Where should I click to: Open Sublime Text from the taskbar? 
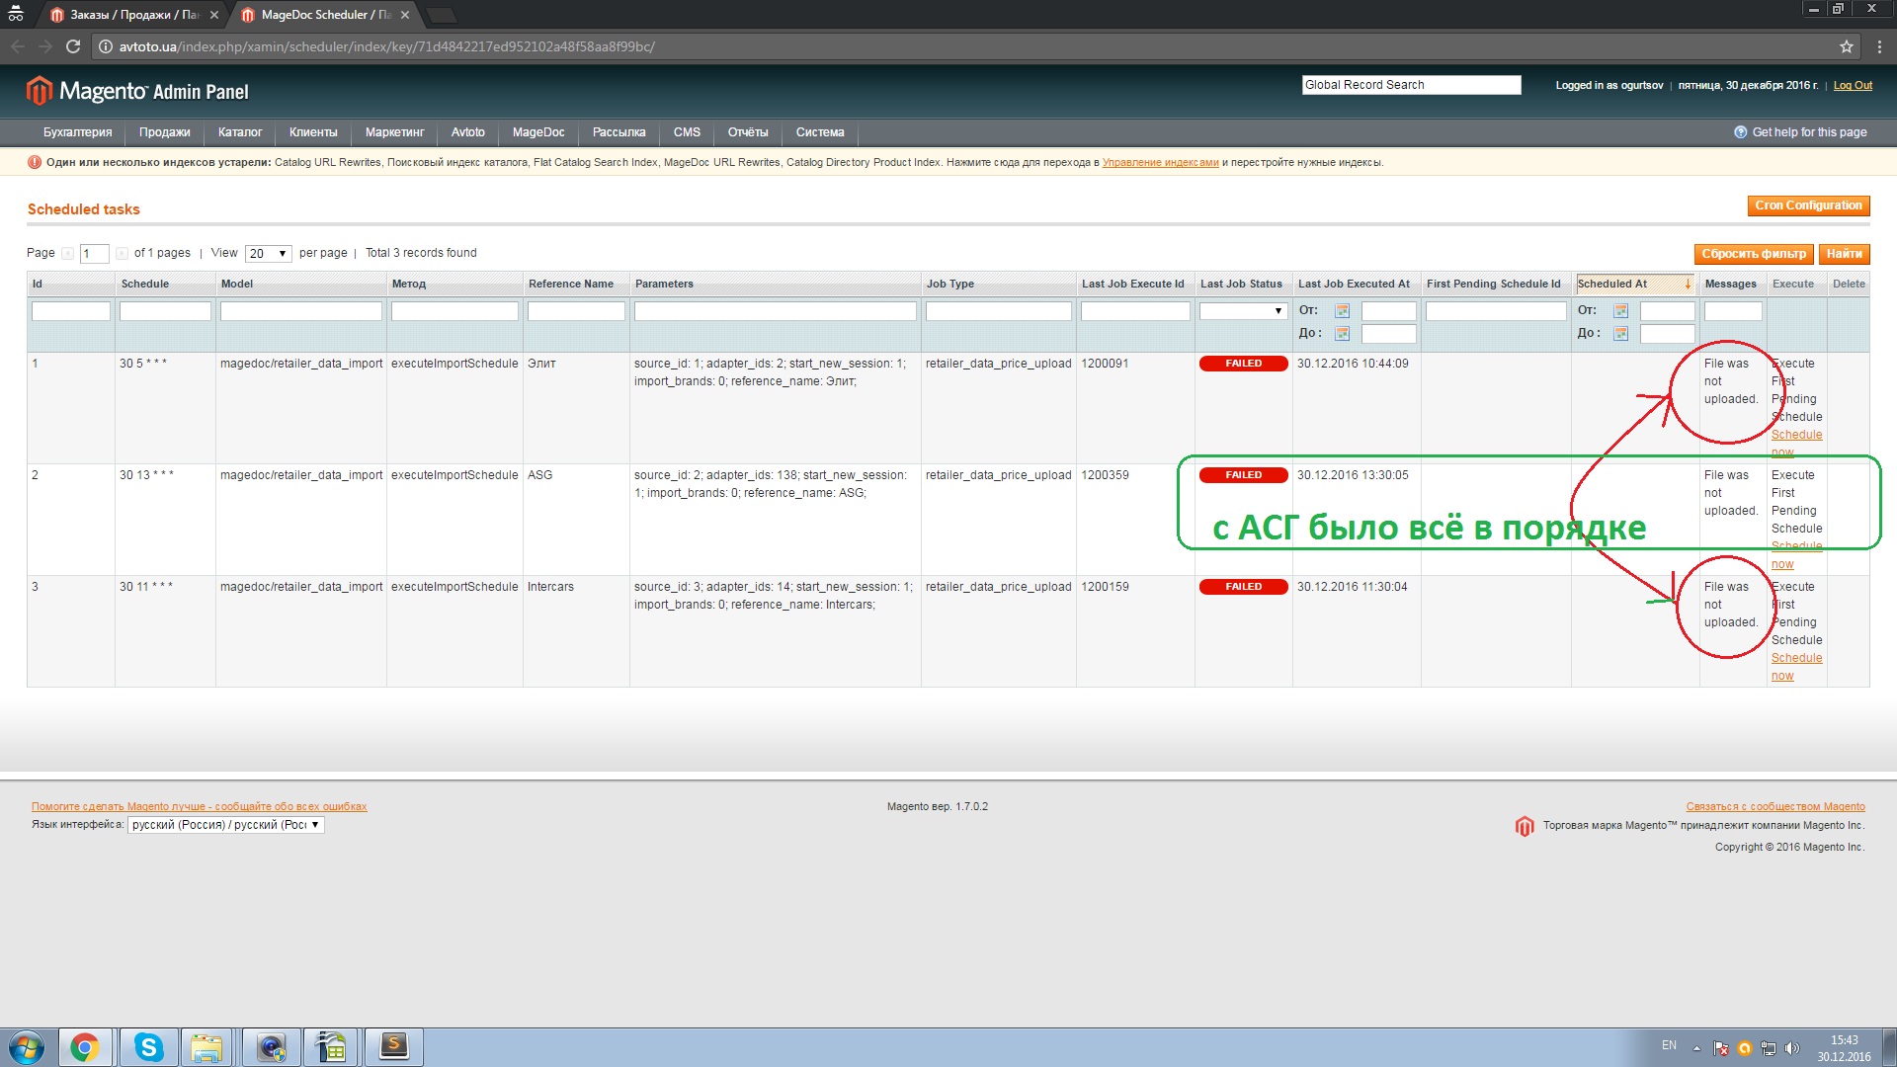point(394,1047)
